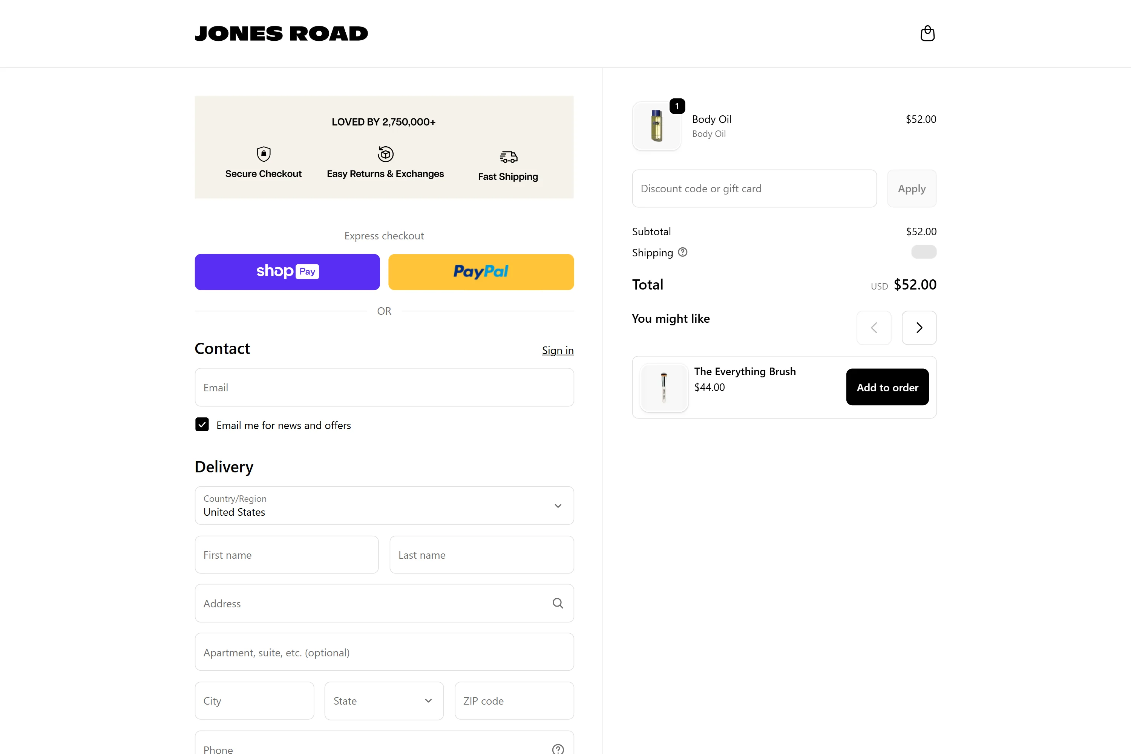Open the shopping bag cart icon
The image size is (1131, 754).
(927, 34)
